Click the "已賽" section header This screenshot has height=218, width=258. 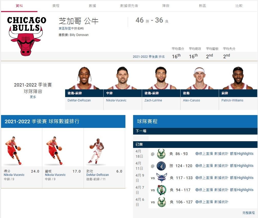point(195,145)
